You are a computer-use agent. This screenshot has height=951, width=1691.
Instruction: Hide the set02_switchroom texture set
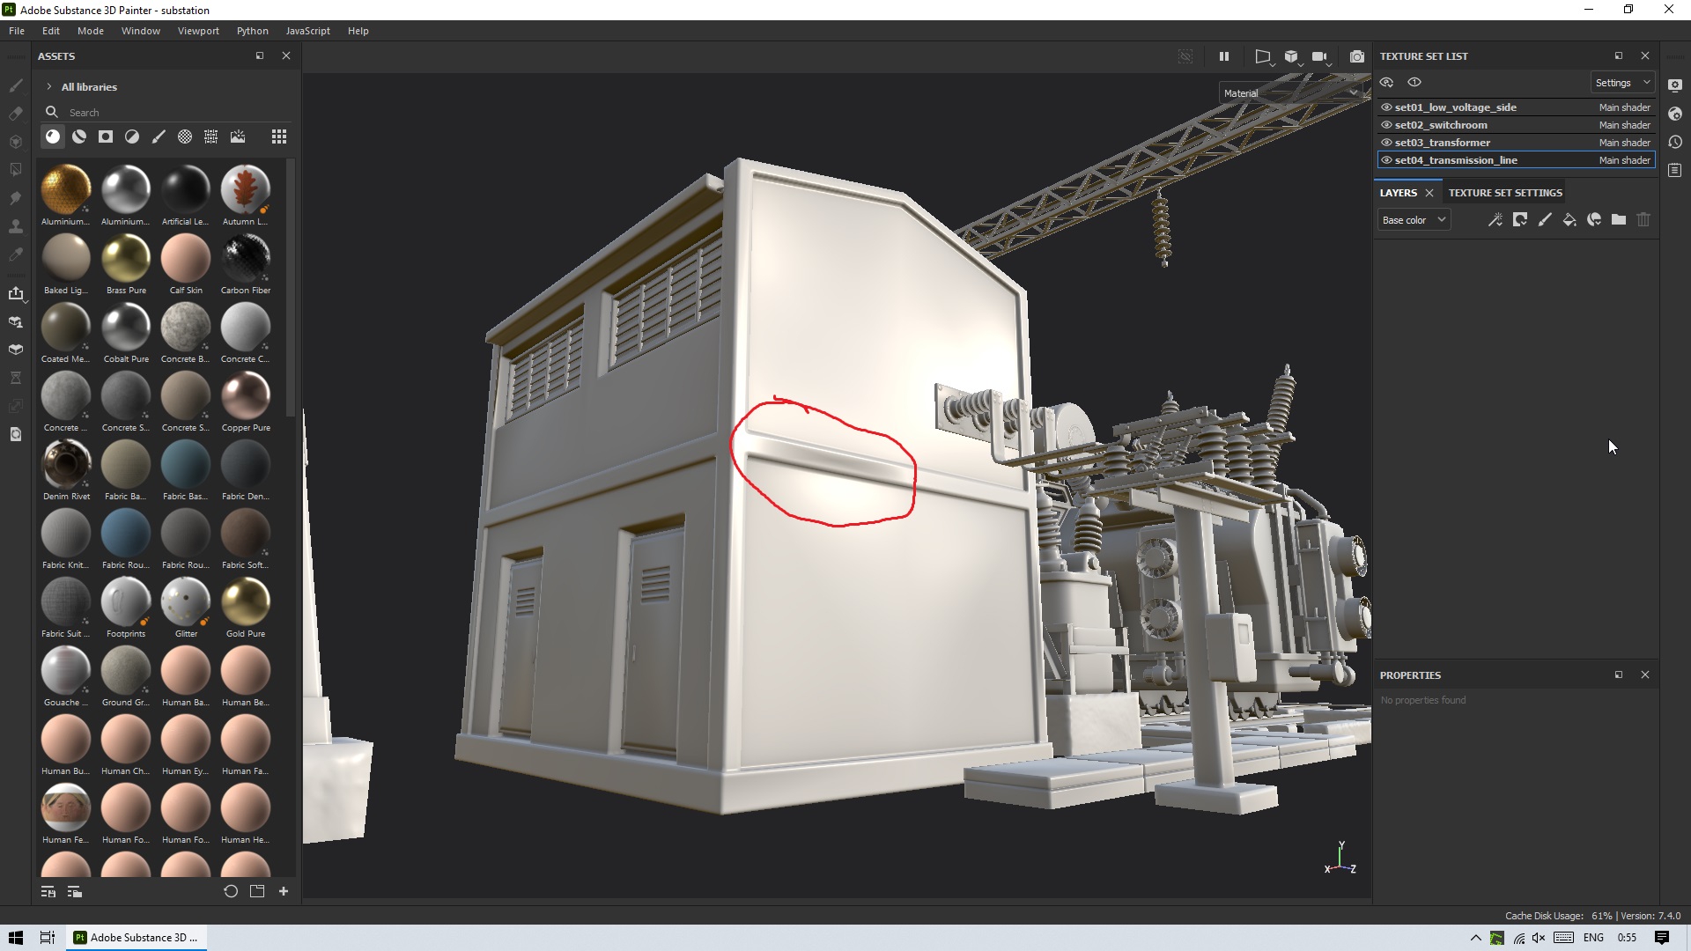click(1386, 125)
